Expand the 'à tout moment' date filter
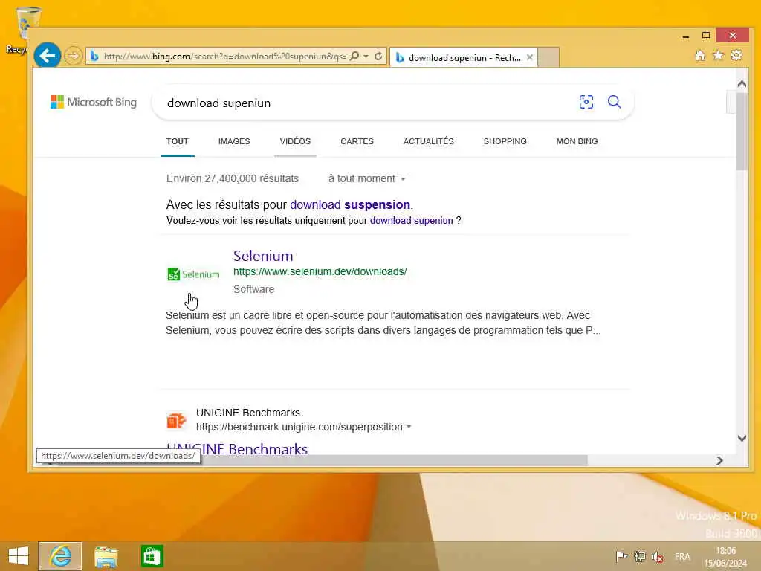Image resolution: width=761 pixels, height=571 pixels. pos(367,178)
